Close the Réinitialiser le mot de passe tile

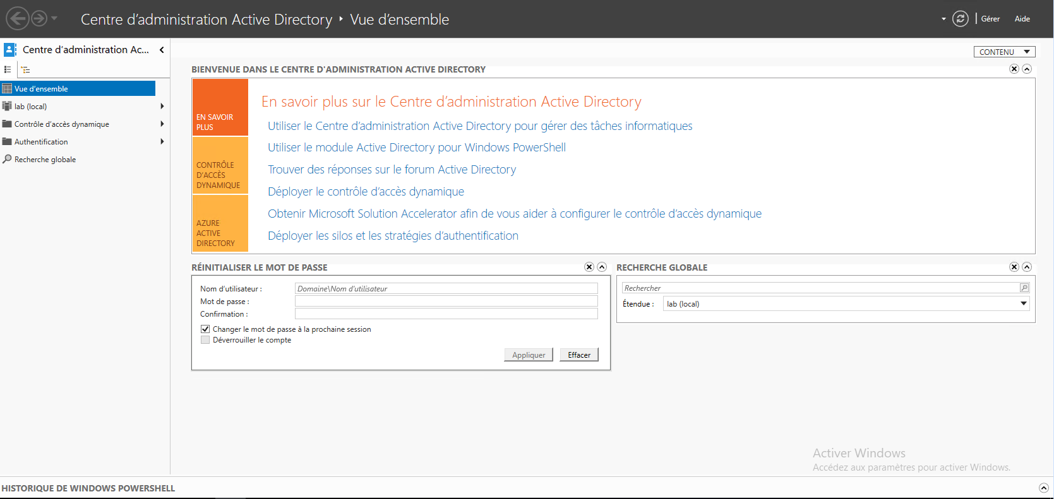pyautogui.click(x=589, y=267)
